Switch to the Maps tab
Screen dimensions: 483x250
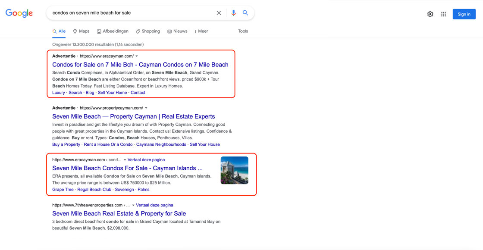[82, 31]
